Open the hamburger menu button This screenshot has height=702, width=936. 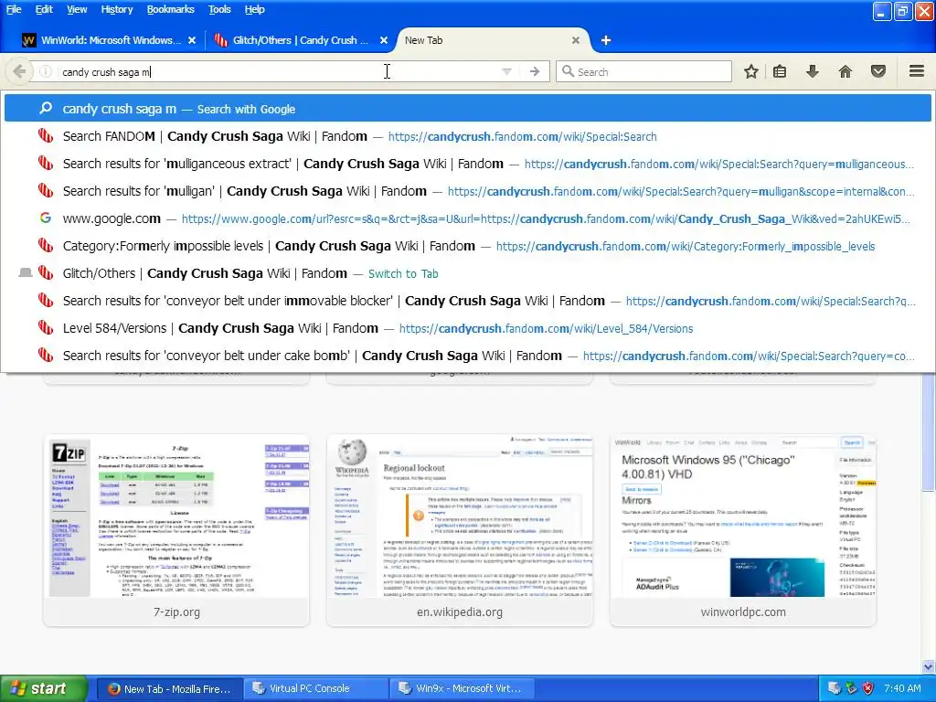(917, 71)
